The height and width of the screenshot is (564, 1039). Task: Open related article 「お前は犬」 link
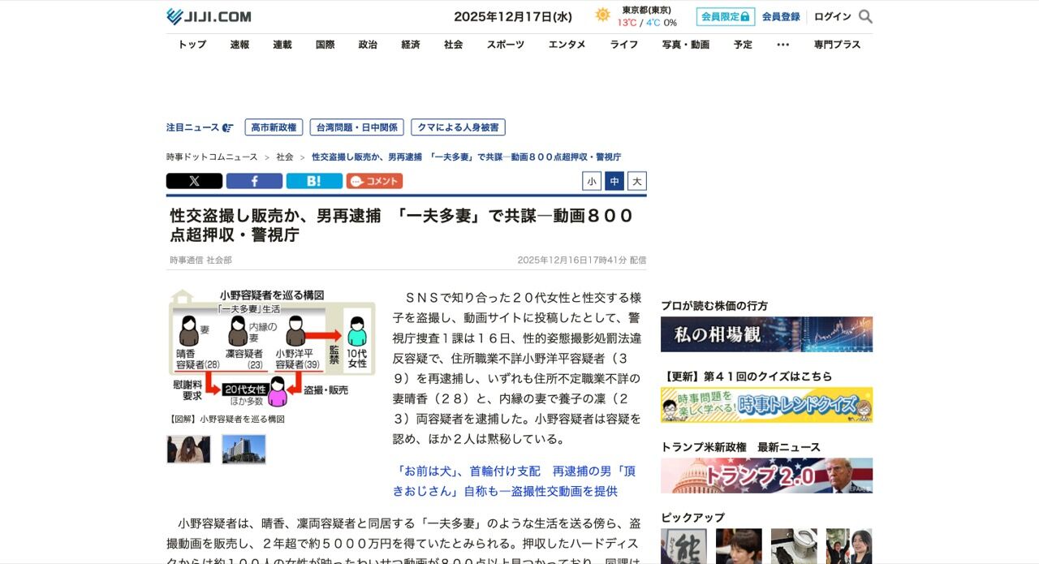514,480
